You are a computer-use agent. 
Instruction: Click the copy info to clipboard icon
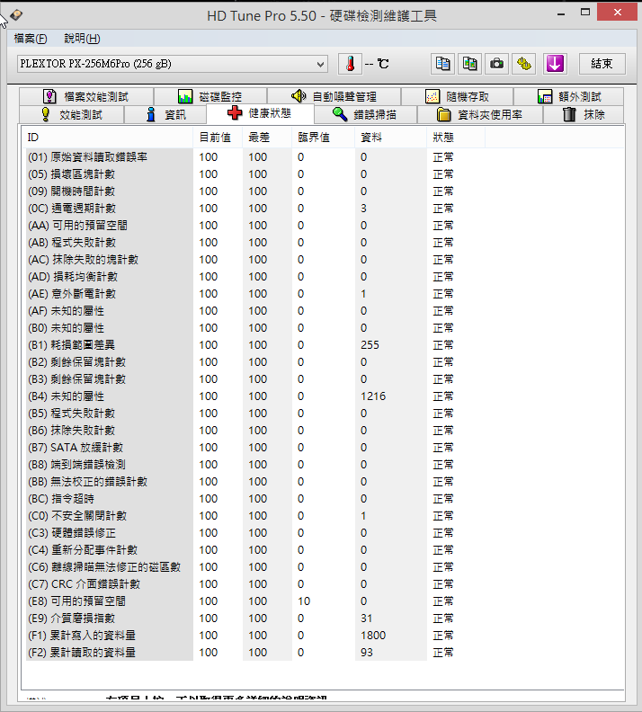coord(442,64)
